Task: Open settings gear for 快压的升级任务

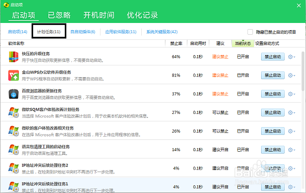Action: tap(292, 57)
